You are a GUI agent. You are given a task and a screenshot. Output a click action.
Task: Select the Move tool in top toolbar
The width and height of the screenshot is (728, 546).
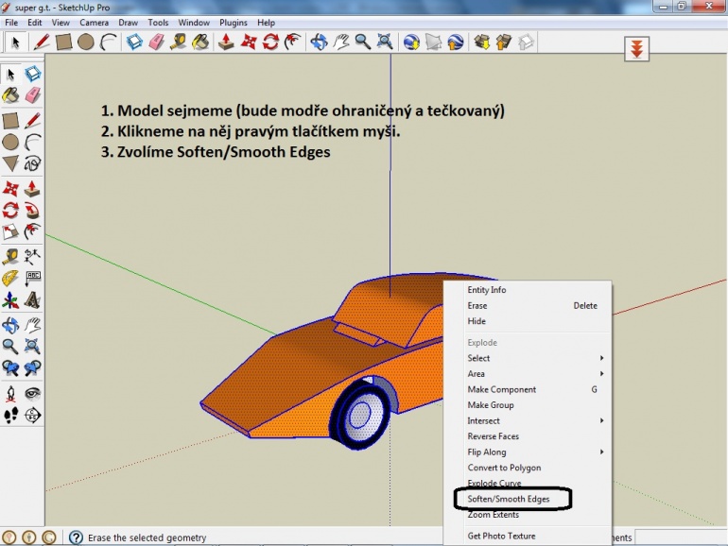(x=249, y=42)
